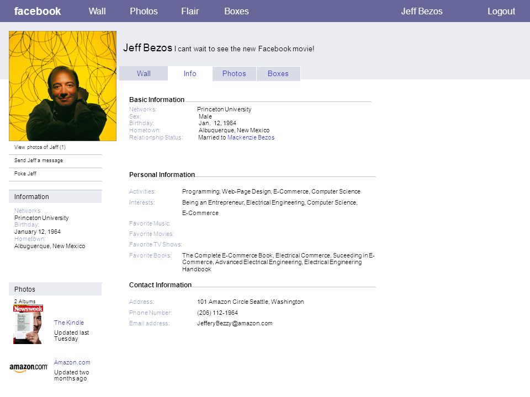Open Flair in the top navigation bar
The width and height of the screenshot is (530, 397).
pos(190,11)
